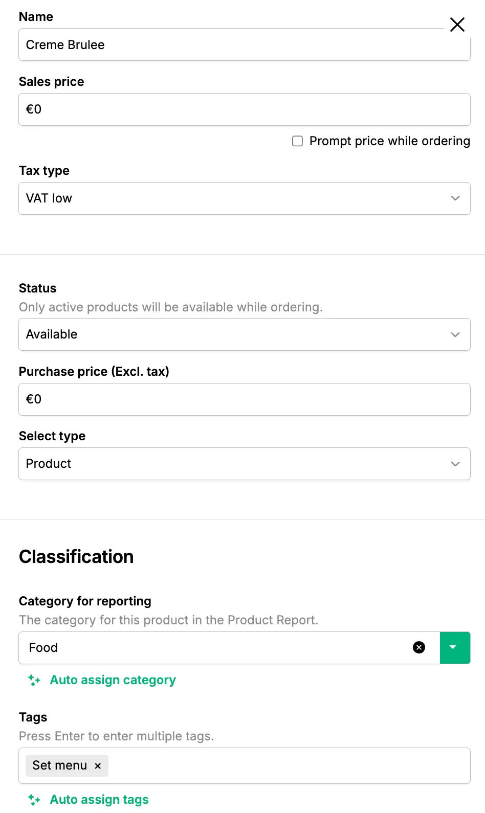The width and height of the screenshot is (485, 813).
Task: Enable the "Prompt price while ordering" checkbox
Action: click(297, 141)
